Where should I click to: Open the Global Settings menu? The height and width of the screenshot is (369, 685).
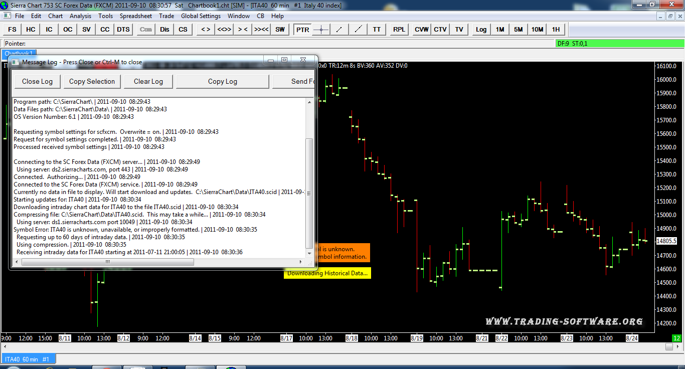pyautogui.click(x=201, y=16)
